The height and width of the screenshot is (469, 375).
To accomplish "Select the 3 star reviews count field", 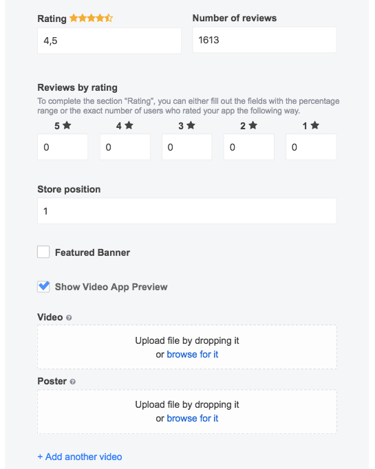I will tap(186, 147).
